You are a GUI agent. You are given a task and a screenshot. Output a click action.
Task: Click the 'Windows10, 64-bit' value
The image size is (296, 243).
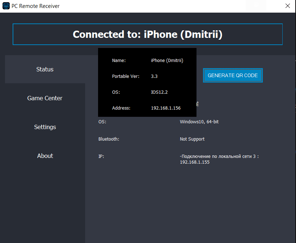[199, 122]
